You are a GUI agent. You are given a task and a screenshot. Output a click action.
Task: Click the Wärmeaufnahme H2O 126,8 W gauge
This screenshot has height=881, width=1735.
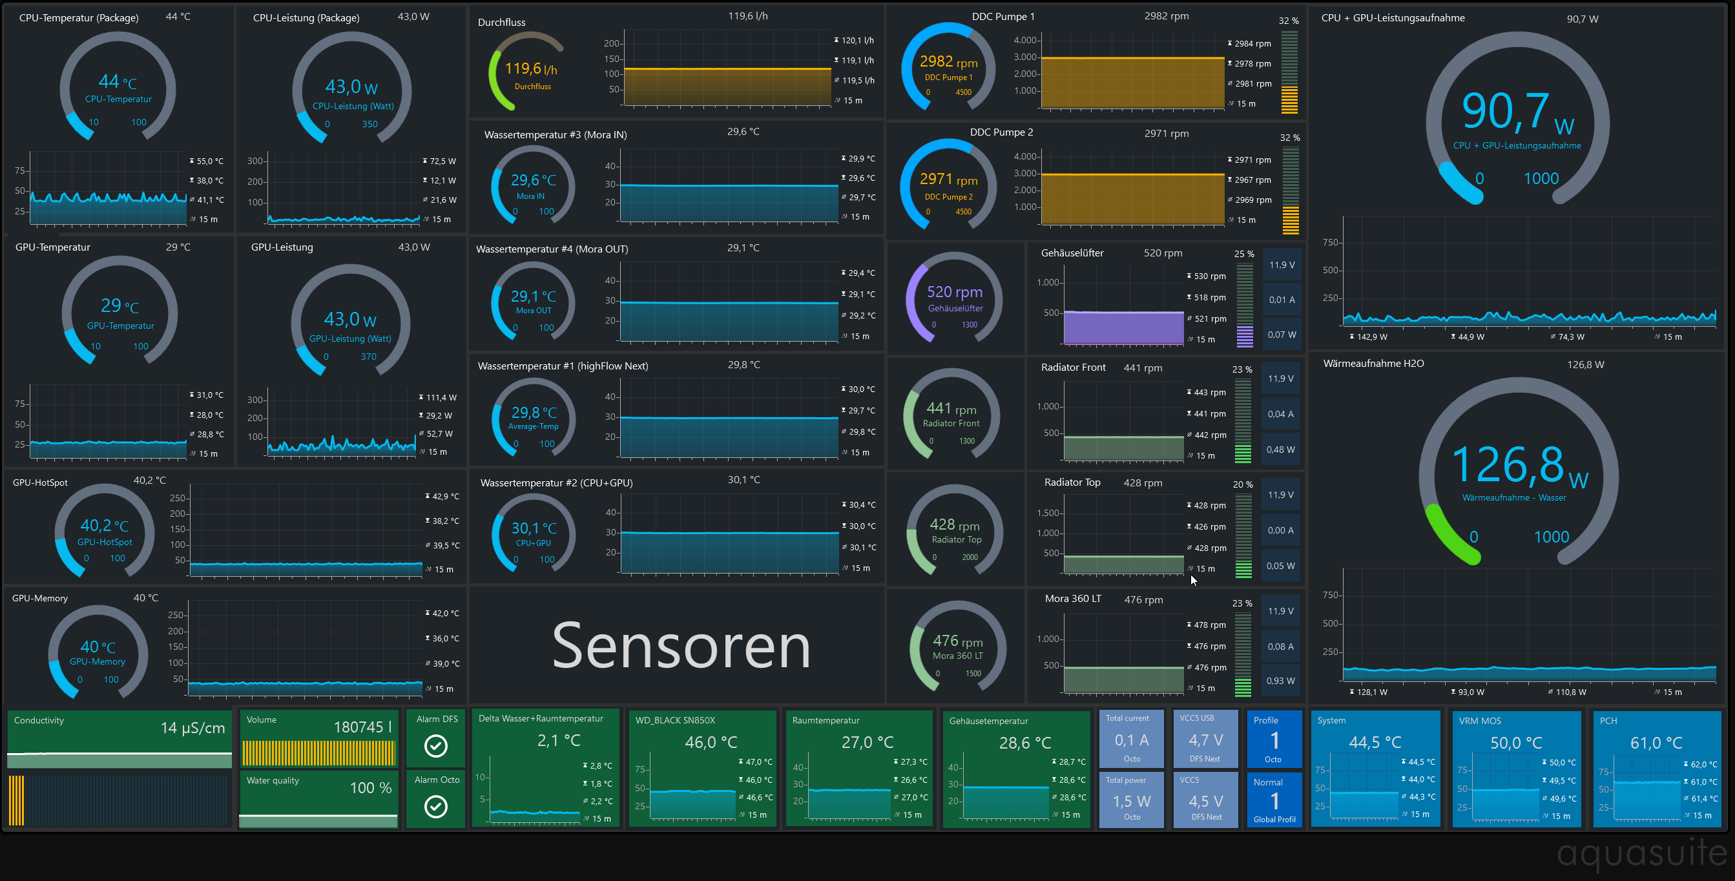point(1517,472)
